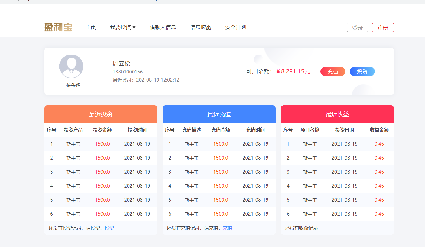Viewport: 425px width, 247px height.
Task: Click 项目名称 column header
Action: [x=310, y=130]
